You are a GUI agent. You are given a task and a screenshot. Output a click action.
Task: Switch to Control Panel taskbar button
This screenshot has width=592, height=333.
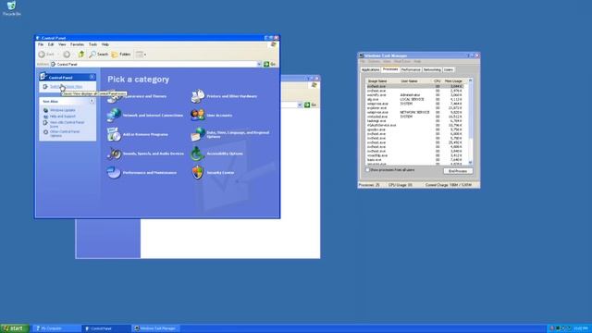tap(105, 328)
